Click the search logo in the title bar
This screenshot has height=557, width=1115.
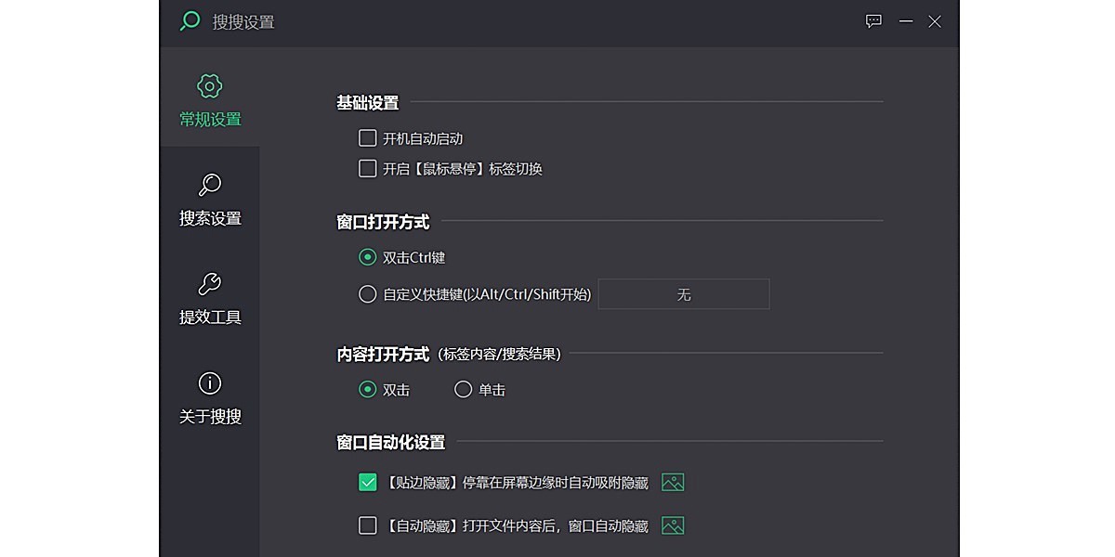188,20
